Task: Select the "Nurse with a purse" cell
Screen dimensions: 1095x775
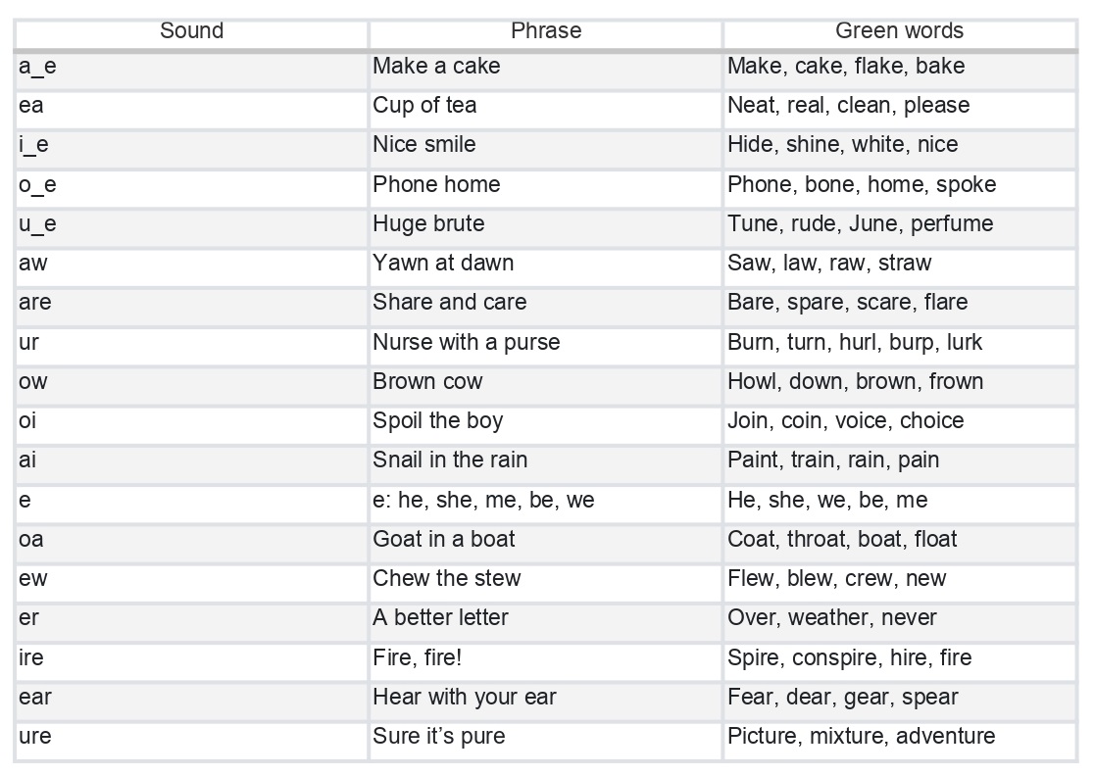Action: point(545,343)
